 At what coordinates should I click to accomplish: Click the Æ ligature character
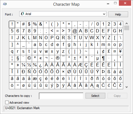(80, 65)
